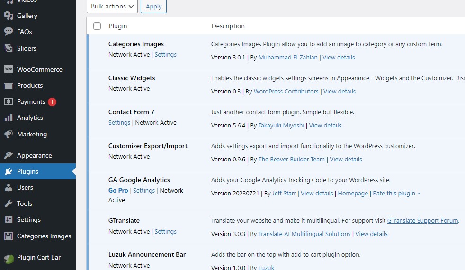View details for GTranslate plugin

371,234
